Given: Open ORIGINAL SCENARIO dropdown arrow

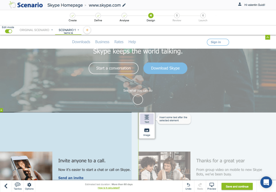Looking at the screenshot, I should coord(52,30).
